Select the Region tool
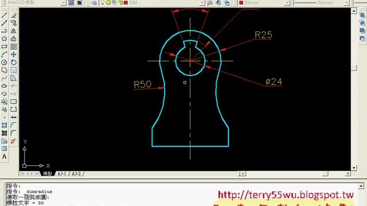This screenshot has height=206, width=367. coord(4,141)
